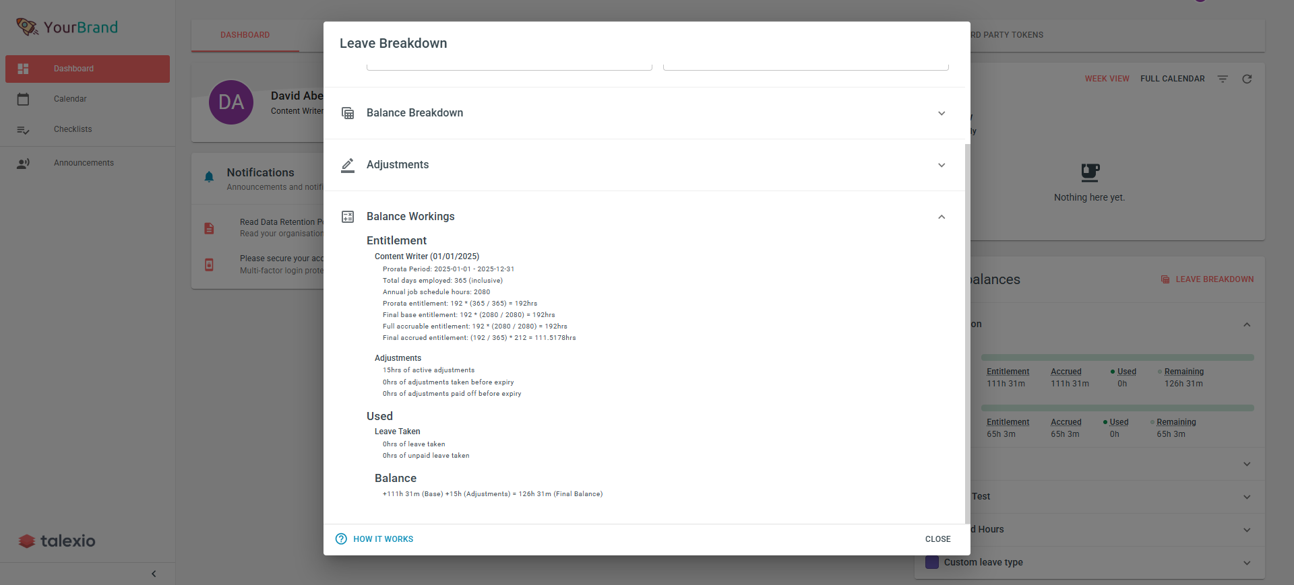Screen dimensions: 1294x585
Task: Click the Balance Workings section icon
Action: (348, 217)
